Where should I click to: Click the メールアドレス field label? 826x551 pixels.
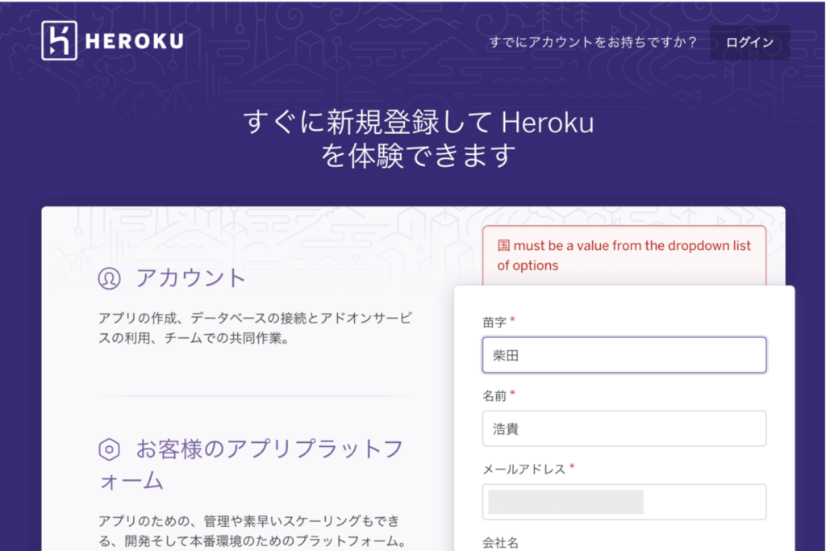524,469
